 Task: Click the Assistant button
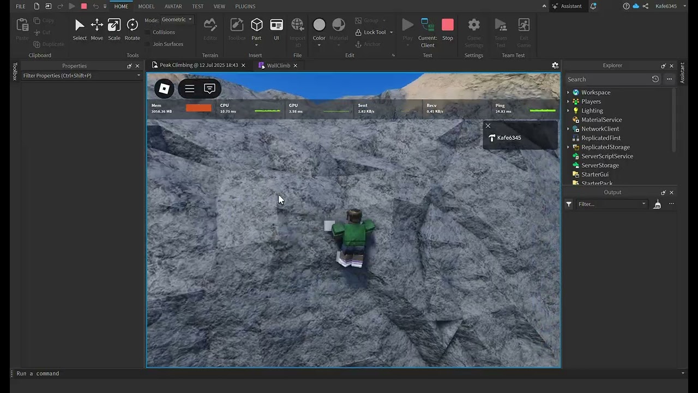tap(567, 7)
